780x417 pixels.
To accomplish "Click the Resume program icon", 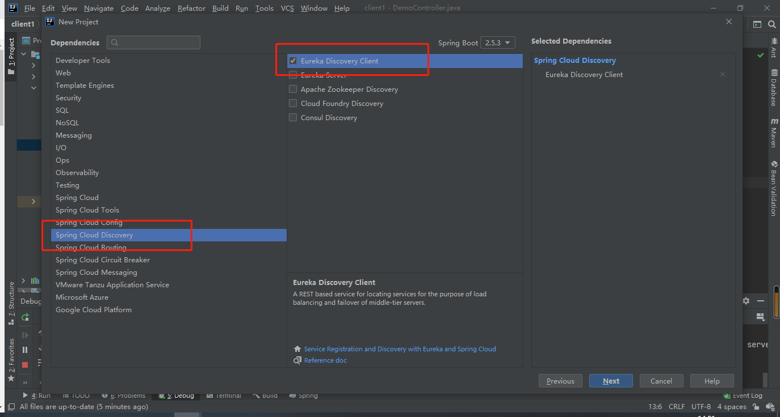I will pyautogui.click(x=25, y=335).
